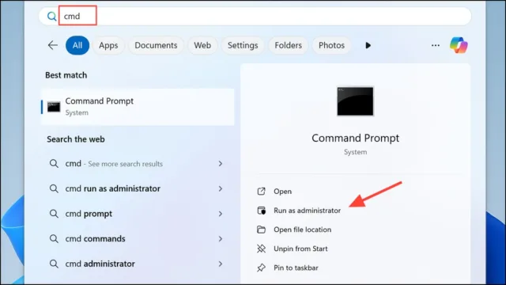Click the back arrow icon
Screen dimensions: 506x285
[x=53, y=45]
